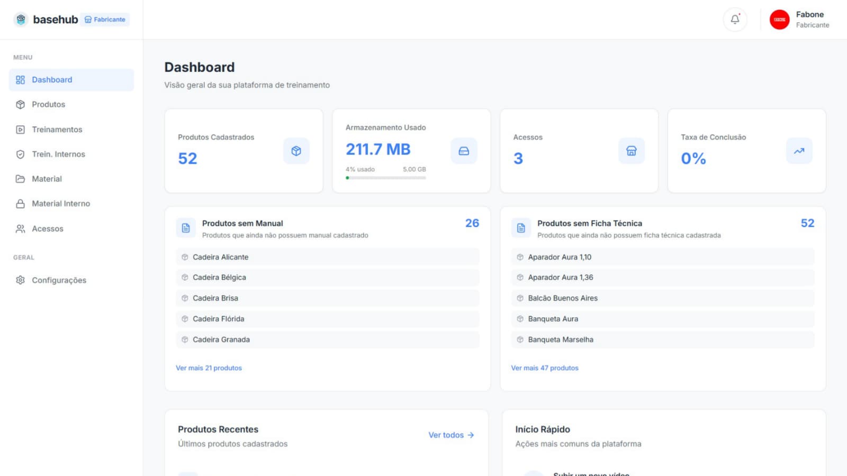Click the arrow icon next to Ver todos
The width and height of the screenshot is (847, 476).
point(471,435)
